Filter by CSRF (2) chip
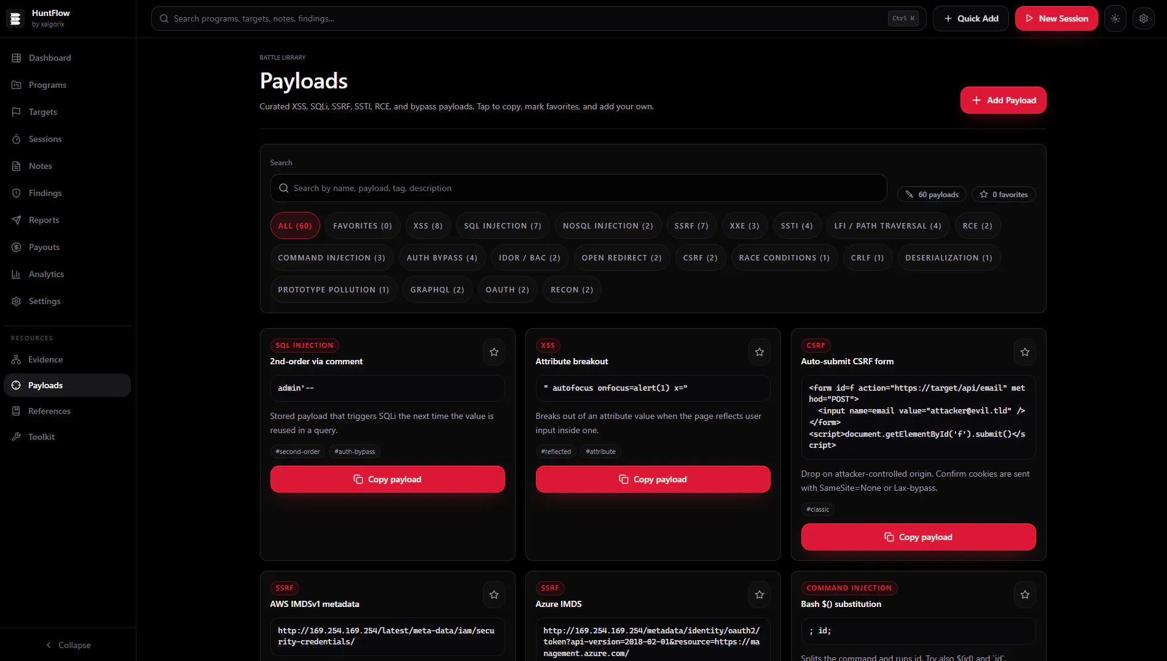Image resolution: width=1167 pixels, height=661 pixels. click(x=700, y=257)
